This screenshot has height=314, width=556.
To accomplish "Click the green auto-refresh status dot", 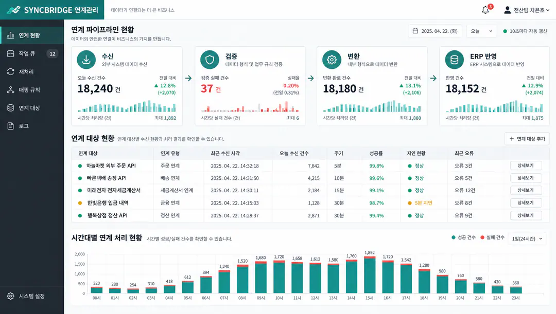I will [x=505, y=31].
